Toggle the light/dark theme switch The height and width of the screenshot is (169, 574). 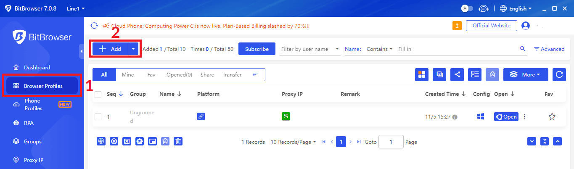click(467, 8)
